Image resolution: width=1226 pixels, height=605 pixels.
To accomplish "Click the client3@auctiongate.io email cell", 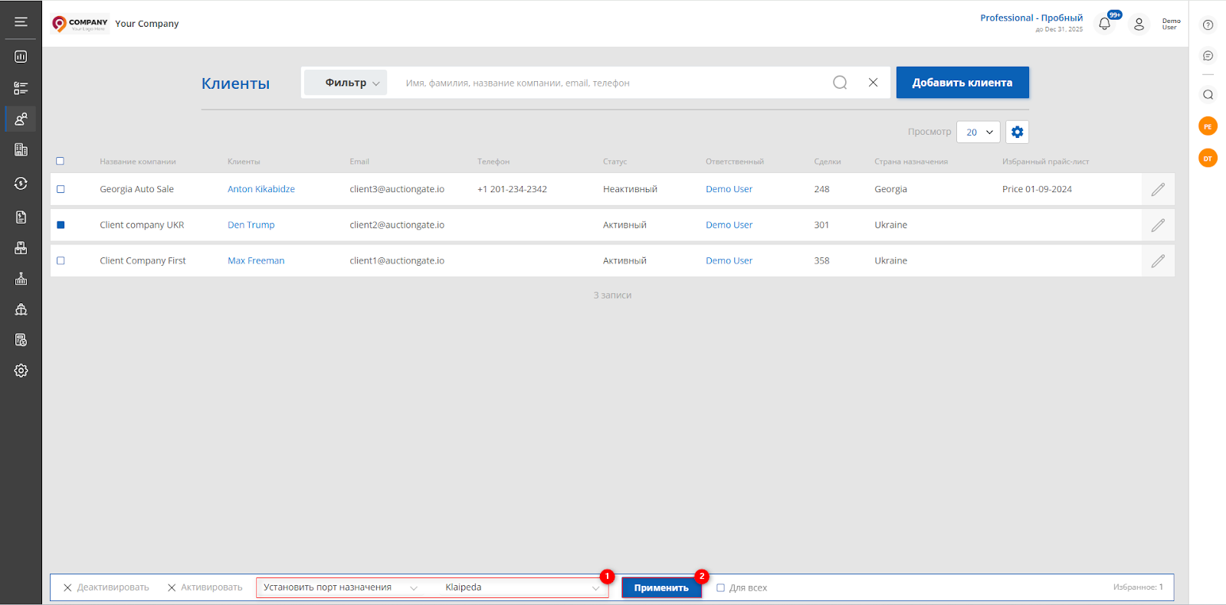I will pyautogui.click(x=397, y=189).
